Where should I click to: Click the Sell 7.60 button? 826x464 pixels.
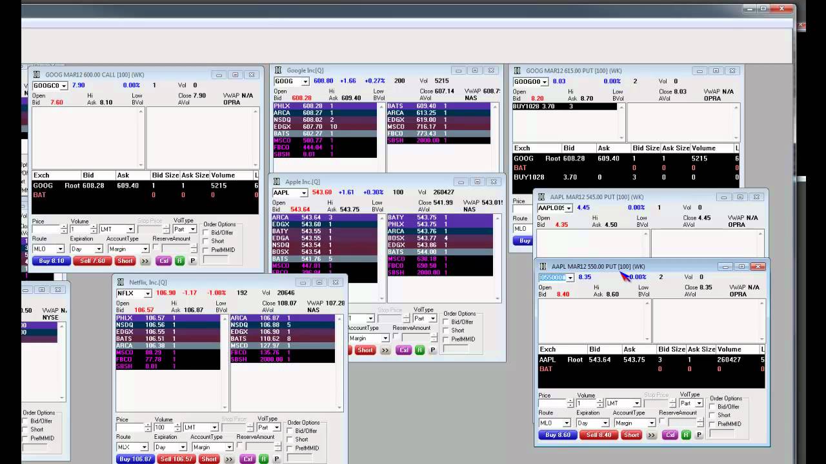tap(92, 261)
